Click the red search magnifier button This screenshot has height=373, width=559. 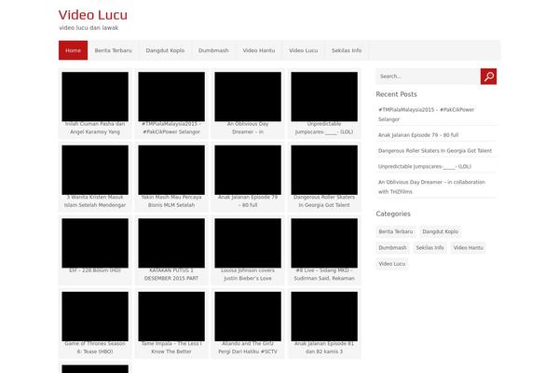tap(488, 76)
